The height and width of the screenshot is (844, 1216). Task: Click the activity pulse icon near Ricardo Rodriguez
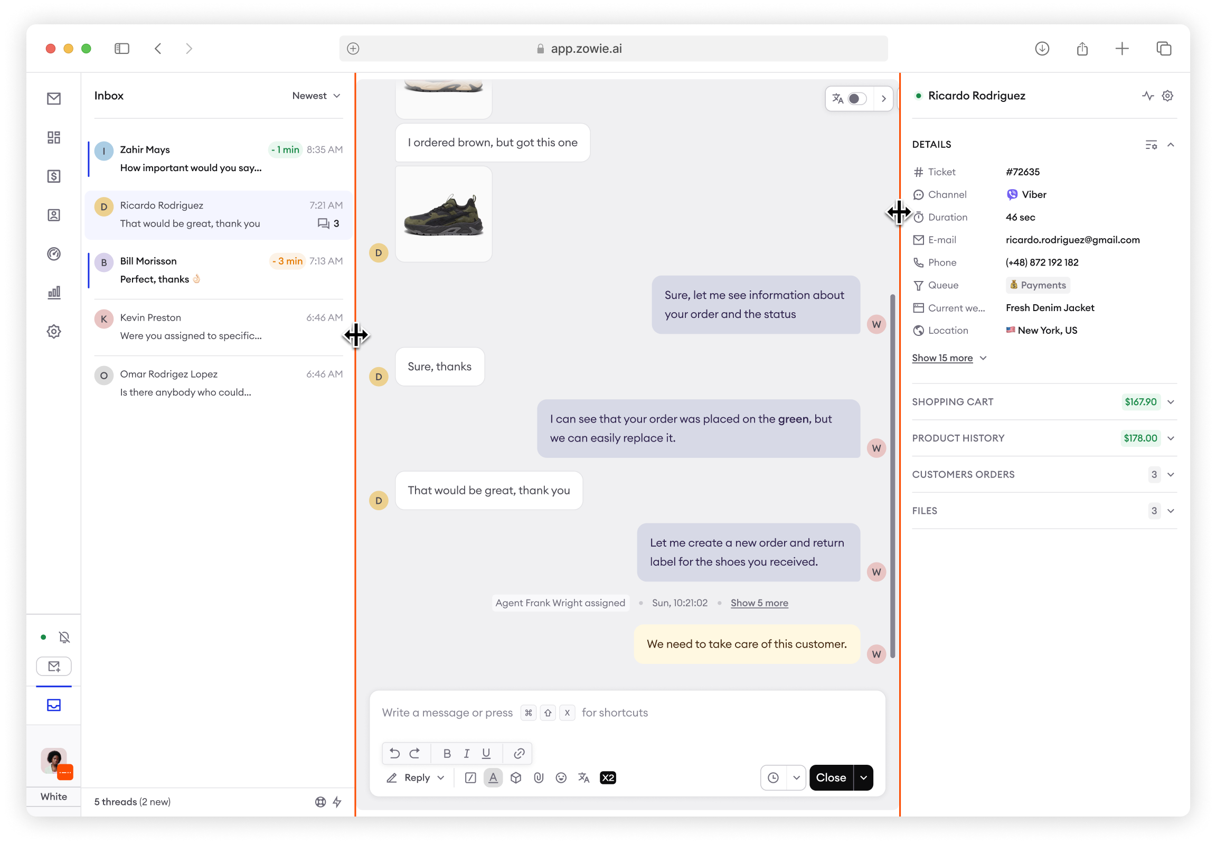[x=1147, y=96]
